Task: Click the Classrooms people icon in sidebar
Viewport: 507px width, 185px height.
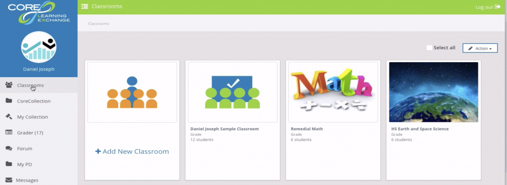Action: pos(9,85)
